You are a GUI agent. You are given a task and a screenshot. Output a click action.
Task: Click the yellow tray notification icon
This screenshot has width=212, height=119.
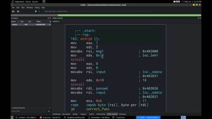(x=175, y=2)
